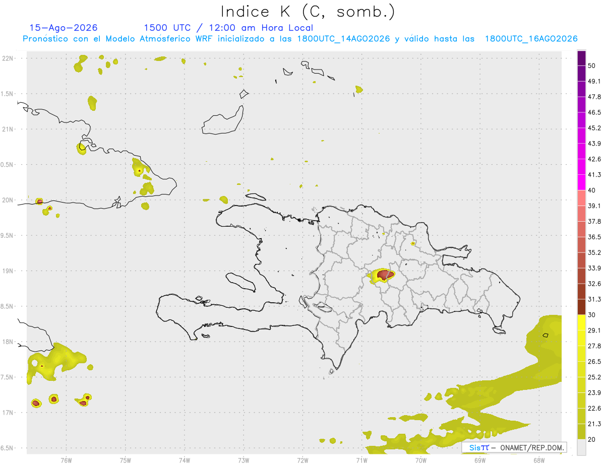
Task: Select the date '15-Ago-2026'
Action: click(x=64, y=28)
